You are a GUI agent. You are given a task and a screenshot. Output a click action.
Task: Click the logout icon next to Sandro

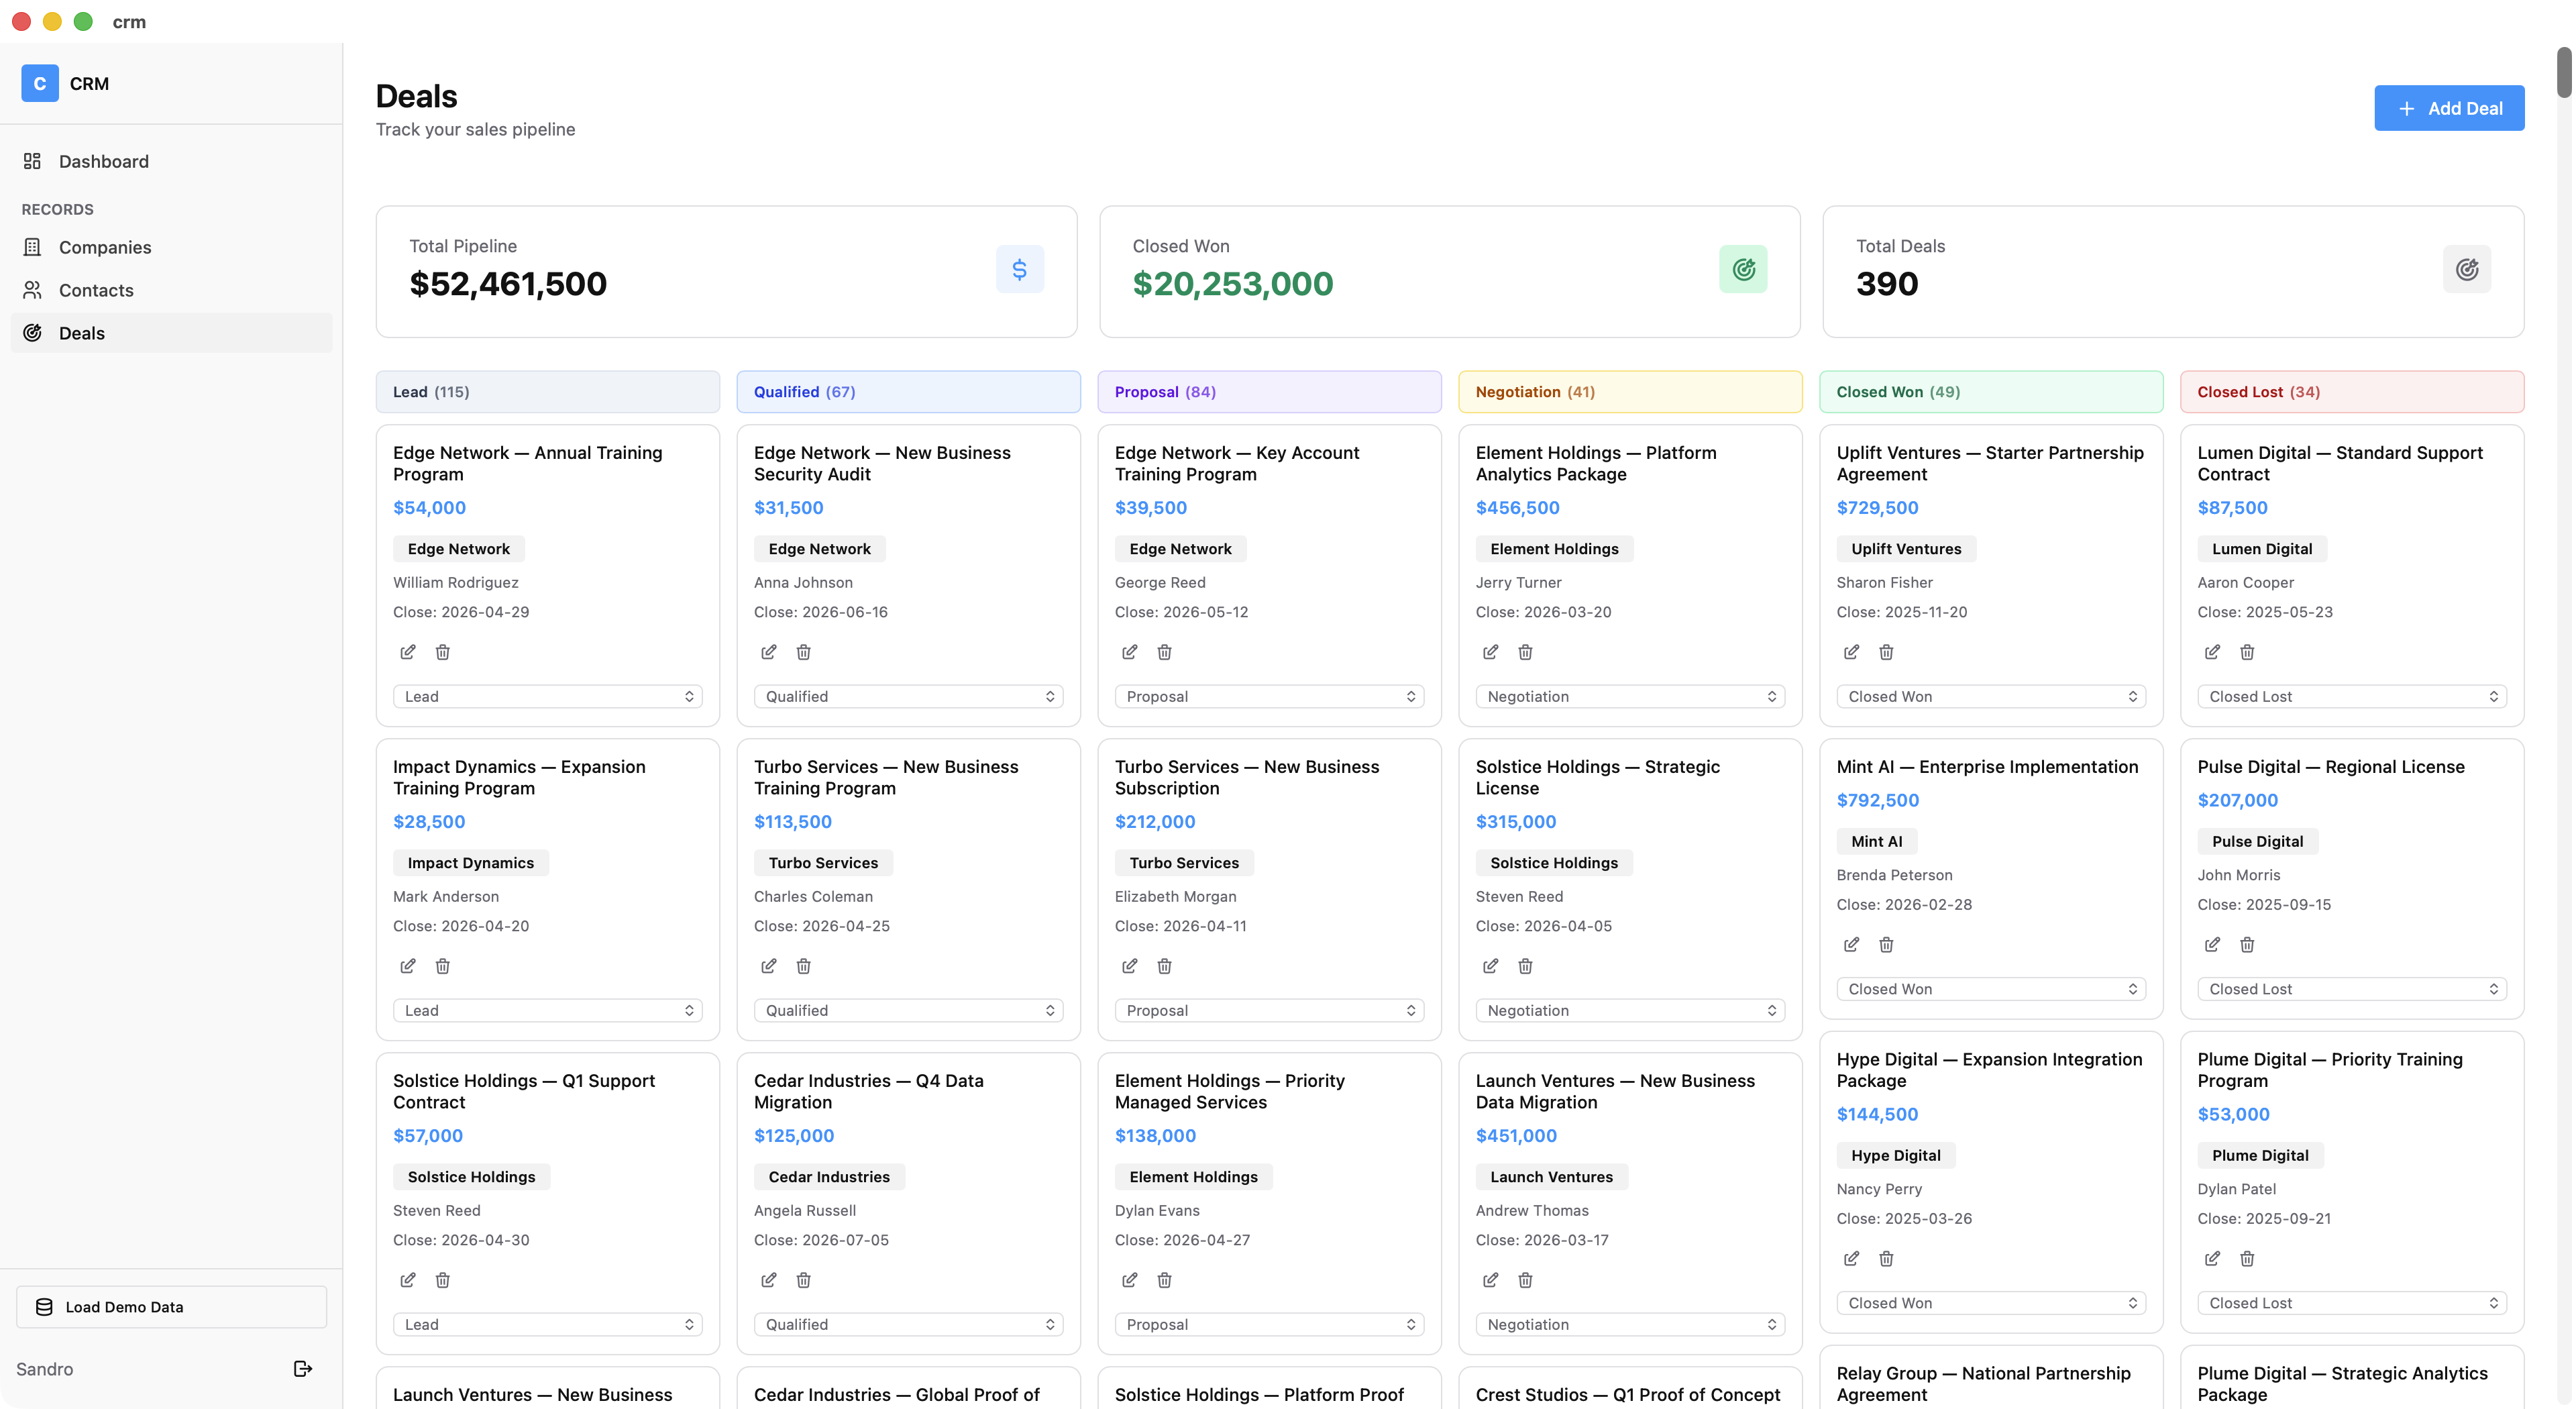pyautogui.click(x=302, y=1369)
